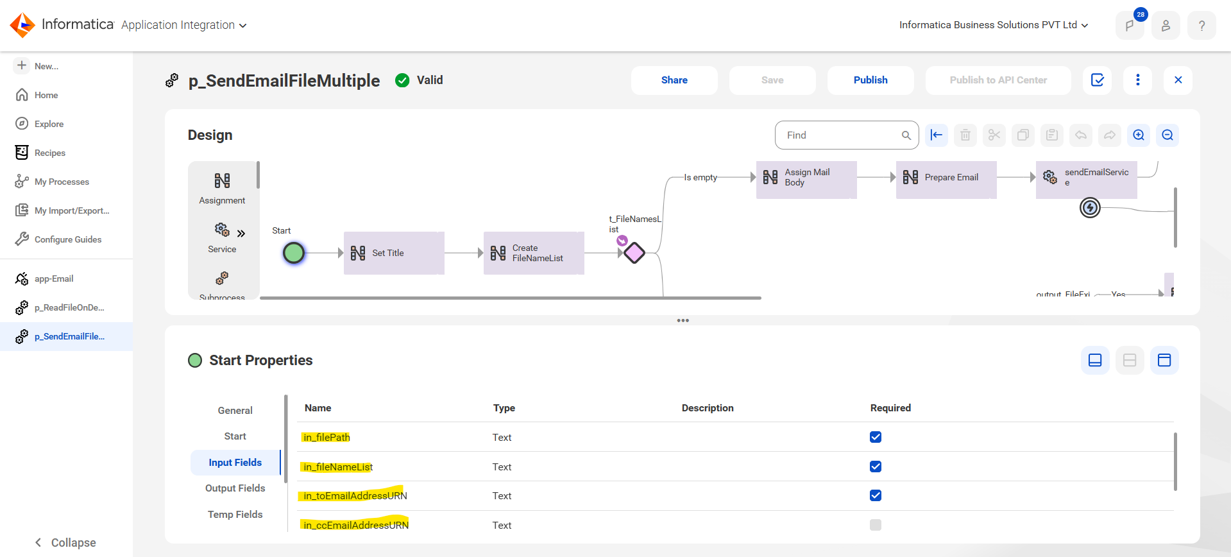The image size is (1231, 557).
Task: Open the Explore page
Action: click(x=49, y=124)
